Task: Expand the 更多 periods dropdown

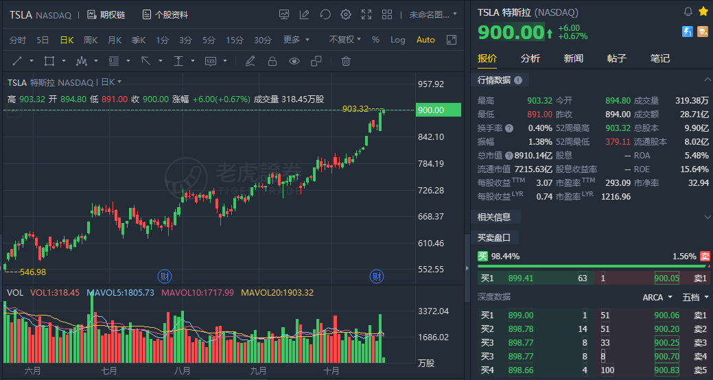Action: (x=296, y=40)
